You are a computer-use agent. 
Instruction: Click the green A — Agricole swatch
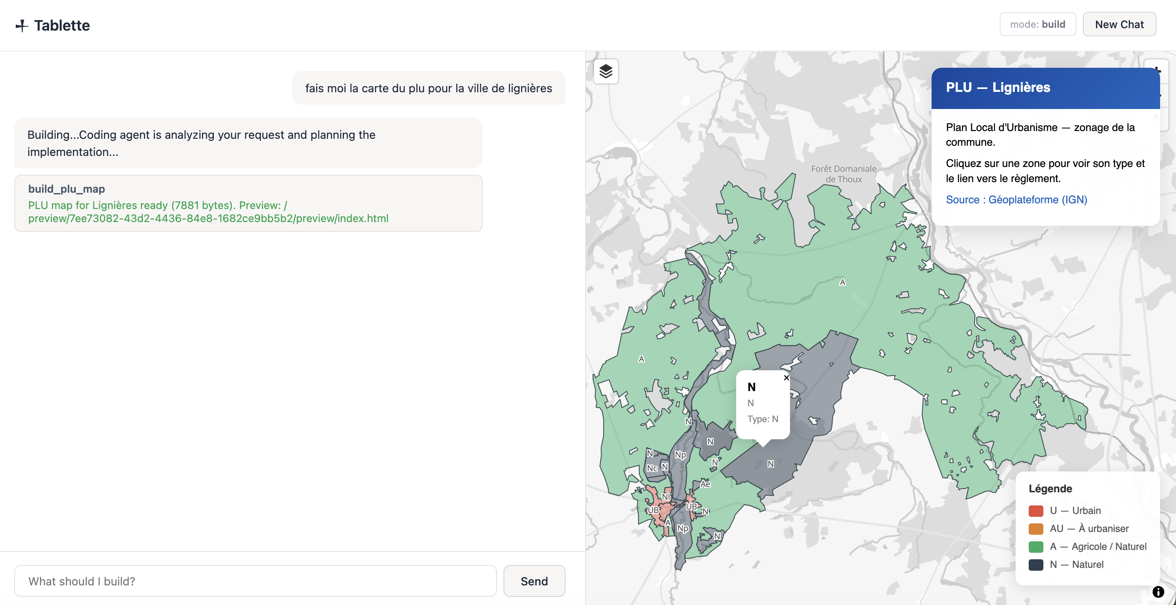1036,547
